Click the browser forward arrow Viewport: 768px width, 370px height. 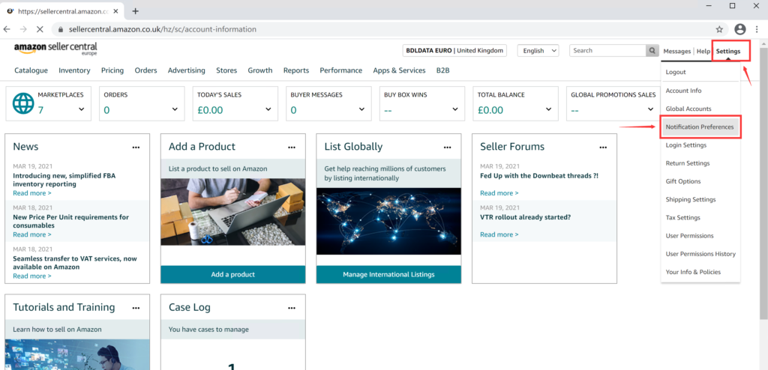pos(23,29)
